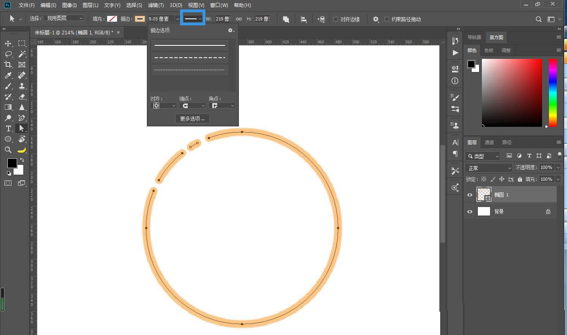567x335 pixels.
Task: Select the Magic Wand tool
Action: point(22,54)
